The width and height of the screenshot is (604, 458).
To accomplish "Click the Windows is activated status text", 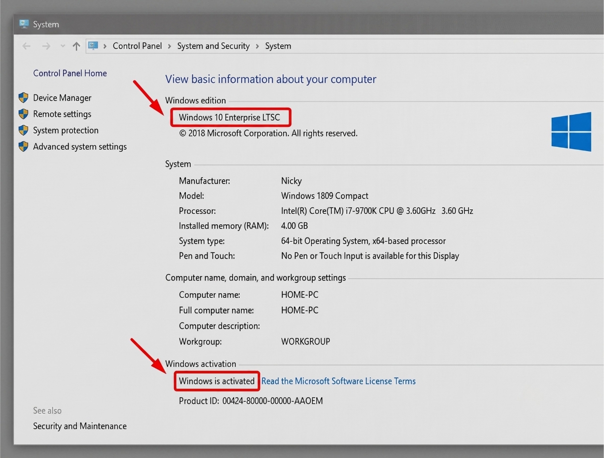I will [x=217, y=381].
